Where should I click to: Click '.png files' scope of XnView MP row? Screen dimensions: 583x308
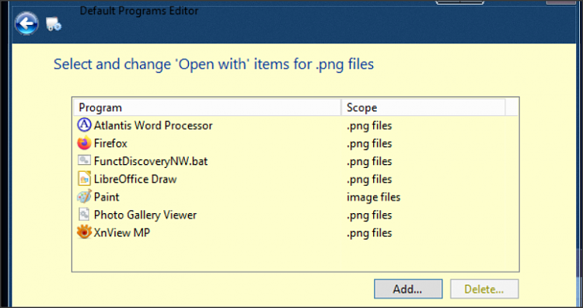369,233
